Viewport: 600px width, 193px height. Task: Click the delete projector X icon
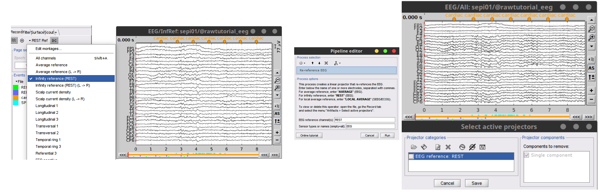[x=448, y=147]
